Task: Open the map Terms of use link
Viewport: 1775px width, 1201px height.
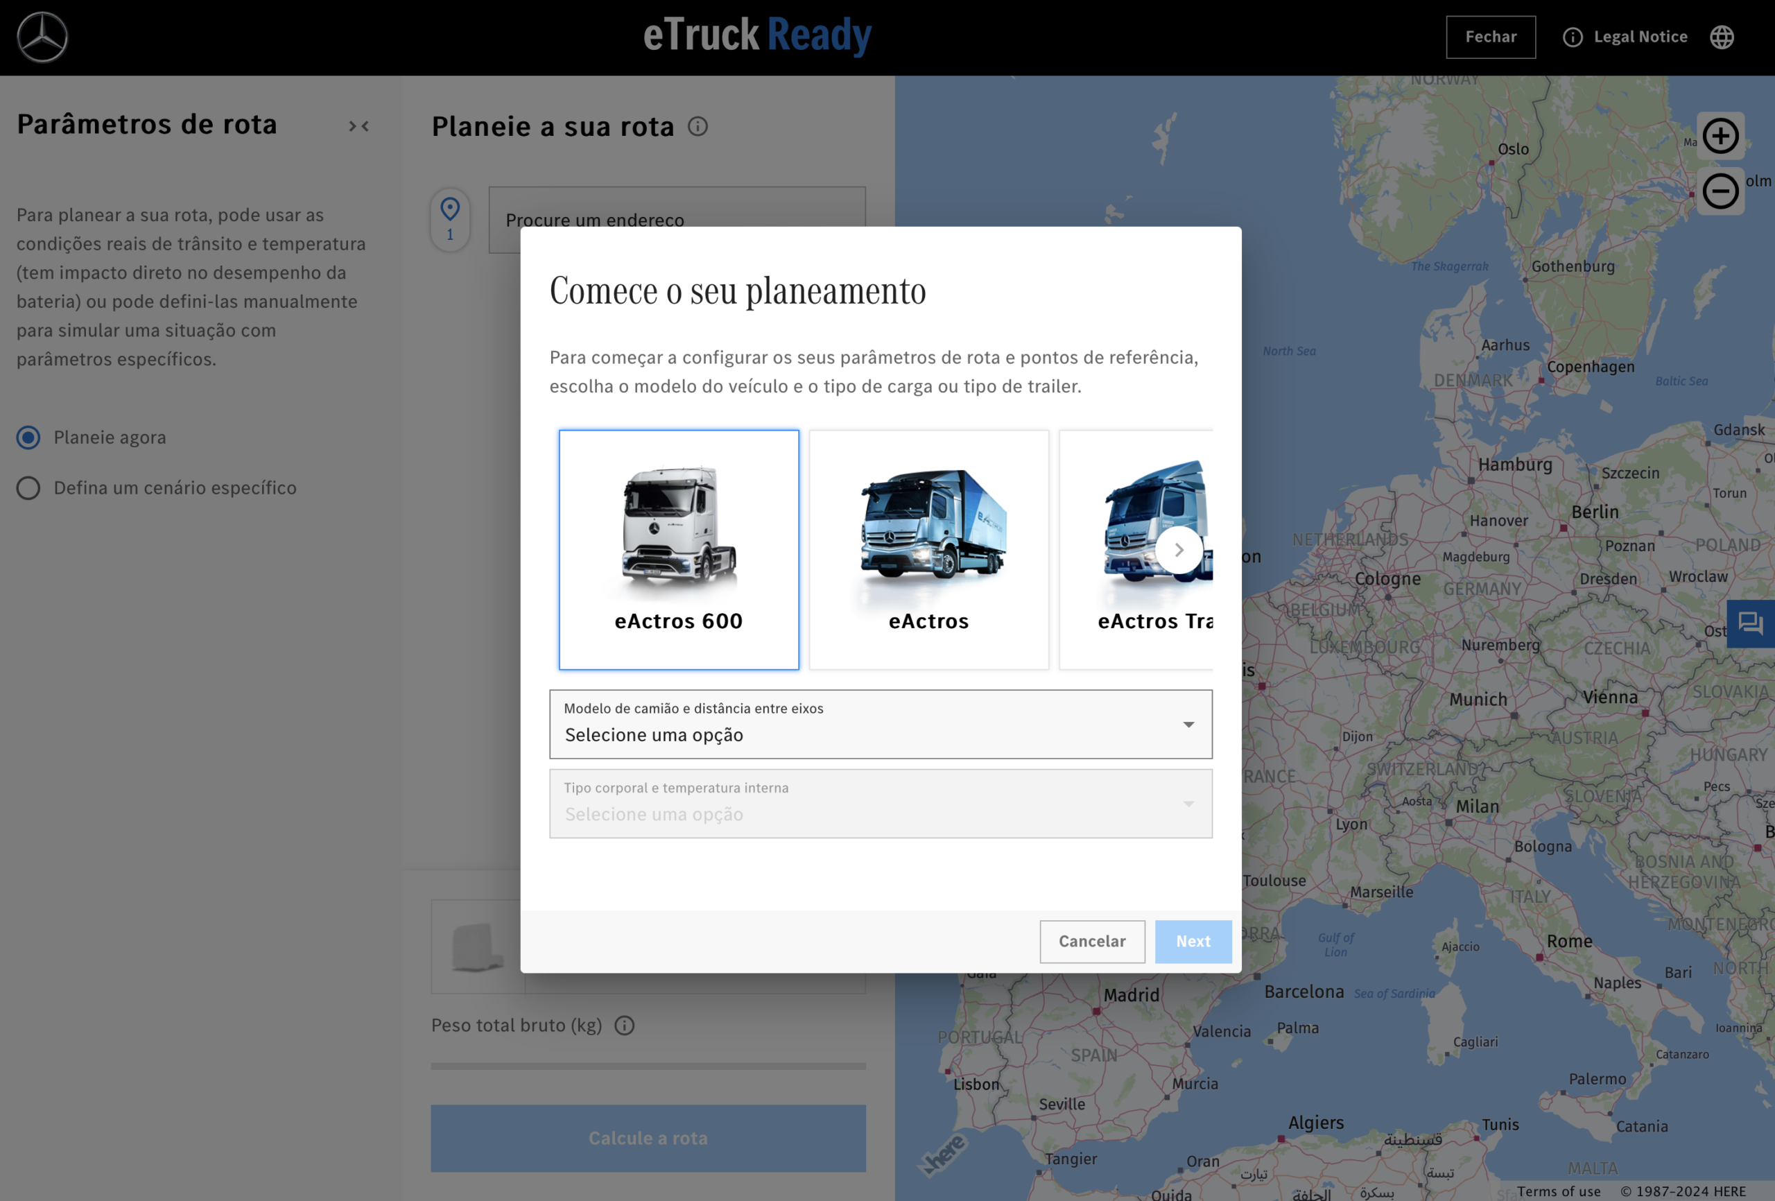Action: coord(1558,1191)
